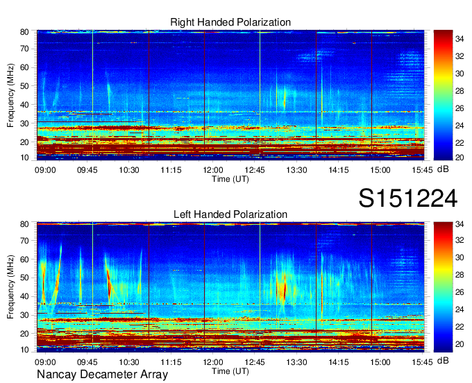Click '10' frequency tick on Right Handed plot
472x383 pixels.
(24, 158)
